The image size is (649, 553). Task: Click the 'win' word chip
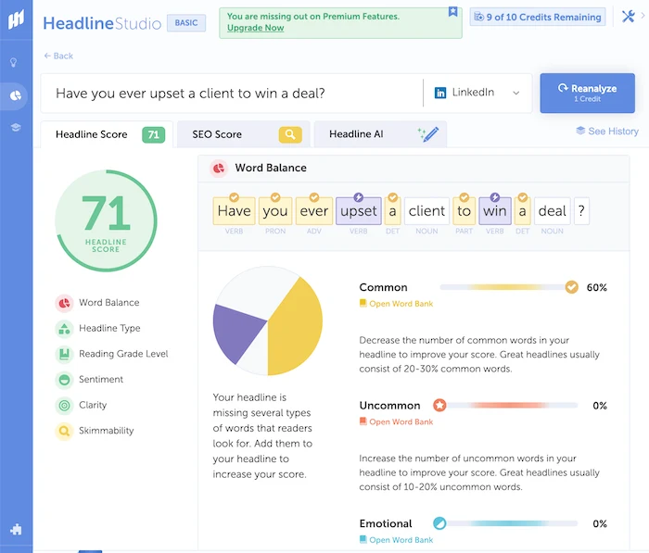click(x=494, y=210)
